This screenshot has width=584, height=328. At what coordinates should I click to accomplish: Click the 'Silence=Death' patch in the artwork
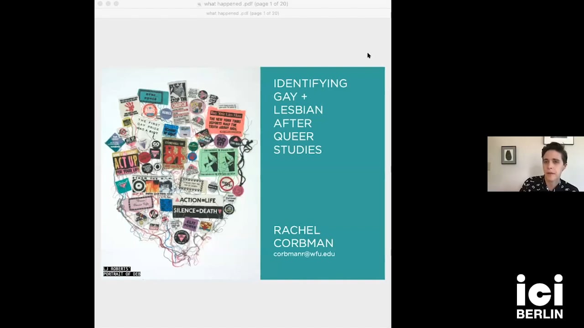coord(198,211)
